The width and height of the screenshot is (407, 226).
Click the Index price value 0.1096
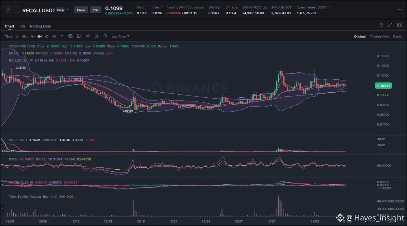coord(157,13)
